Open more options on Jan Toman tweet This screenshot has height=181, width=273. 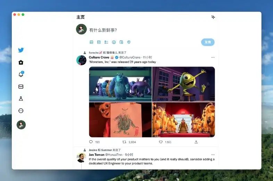coord(213,155)
